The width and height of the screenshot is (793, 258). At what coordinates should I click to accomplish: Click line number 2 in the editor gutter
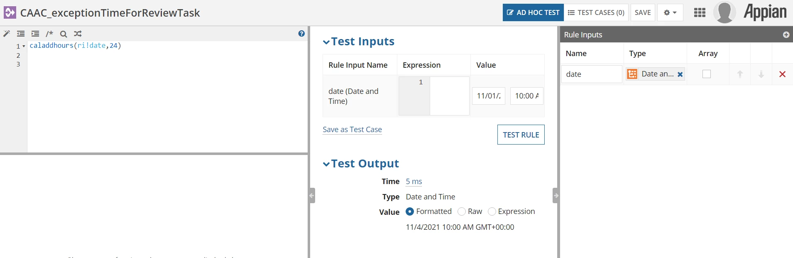(x=18, y=55)
